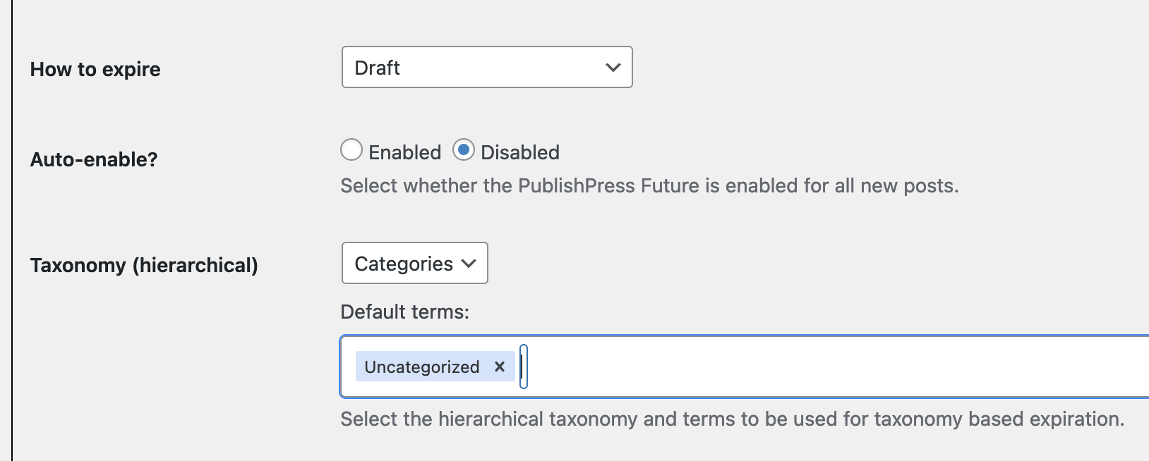Click the Uncategorized term chip

422,367
